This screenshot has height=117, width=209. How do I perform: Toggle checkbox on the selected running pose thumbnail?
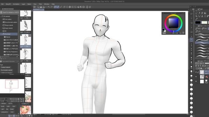coord(21,35)
